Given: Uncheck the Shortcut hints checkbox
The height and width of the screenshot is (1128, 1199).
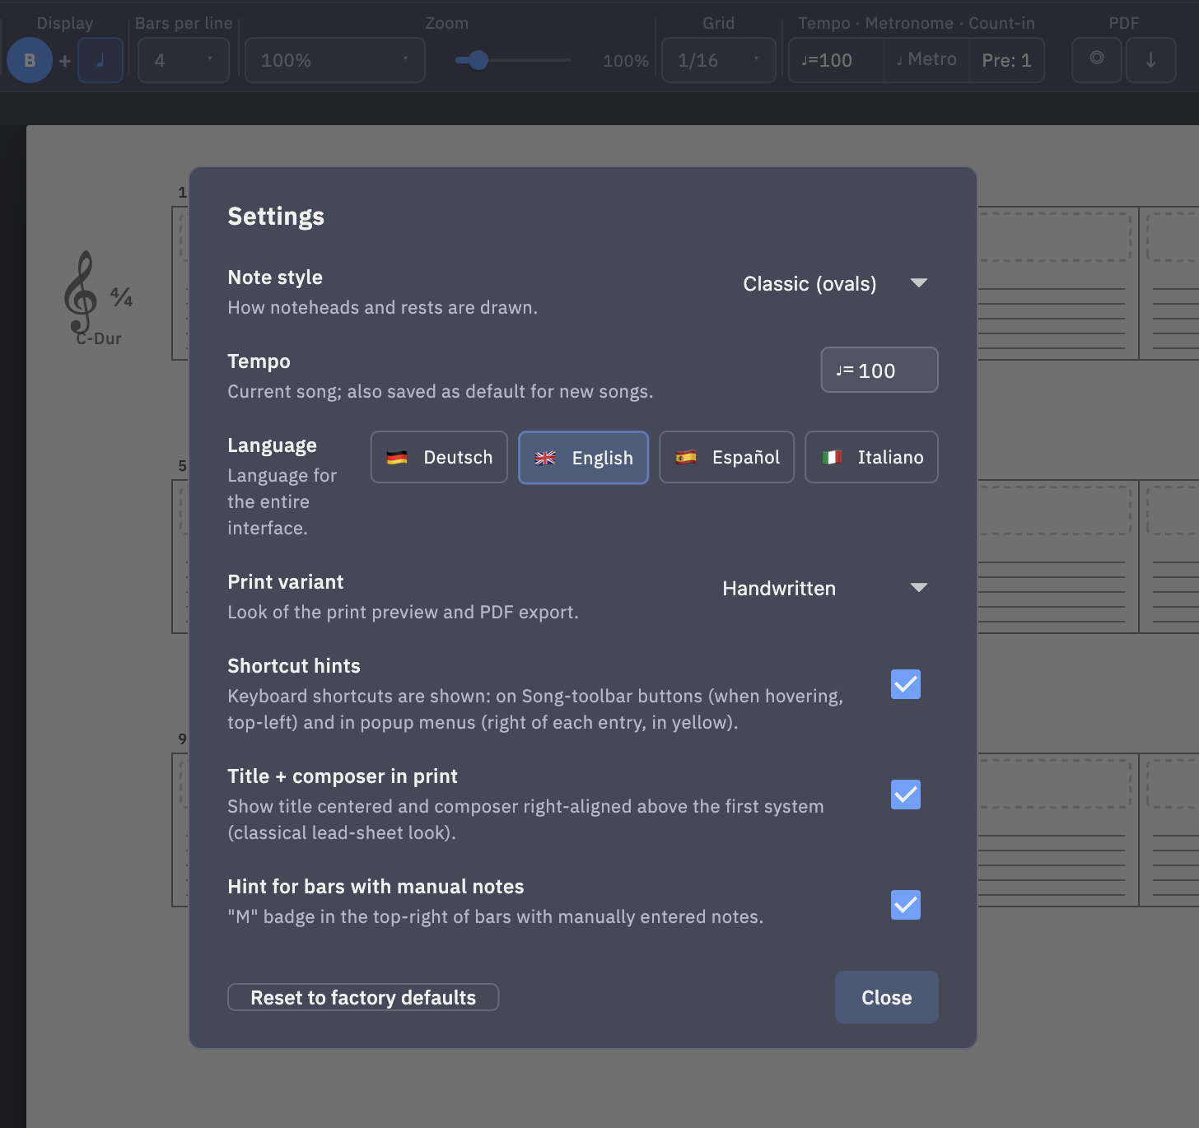Looking at the screenshot, I should [906, 684].
